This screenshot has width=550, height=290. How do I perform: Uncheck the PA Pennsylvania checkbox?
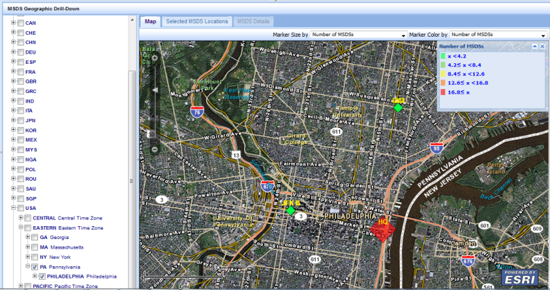point(35,267)
